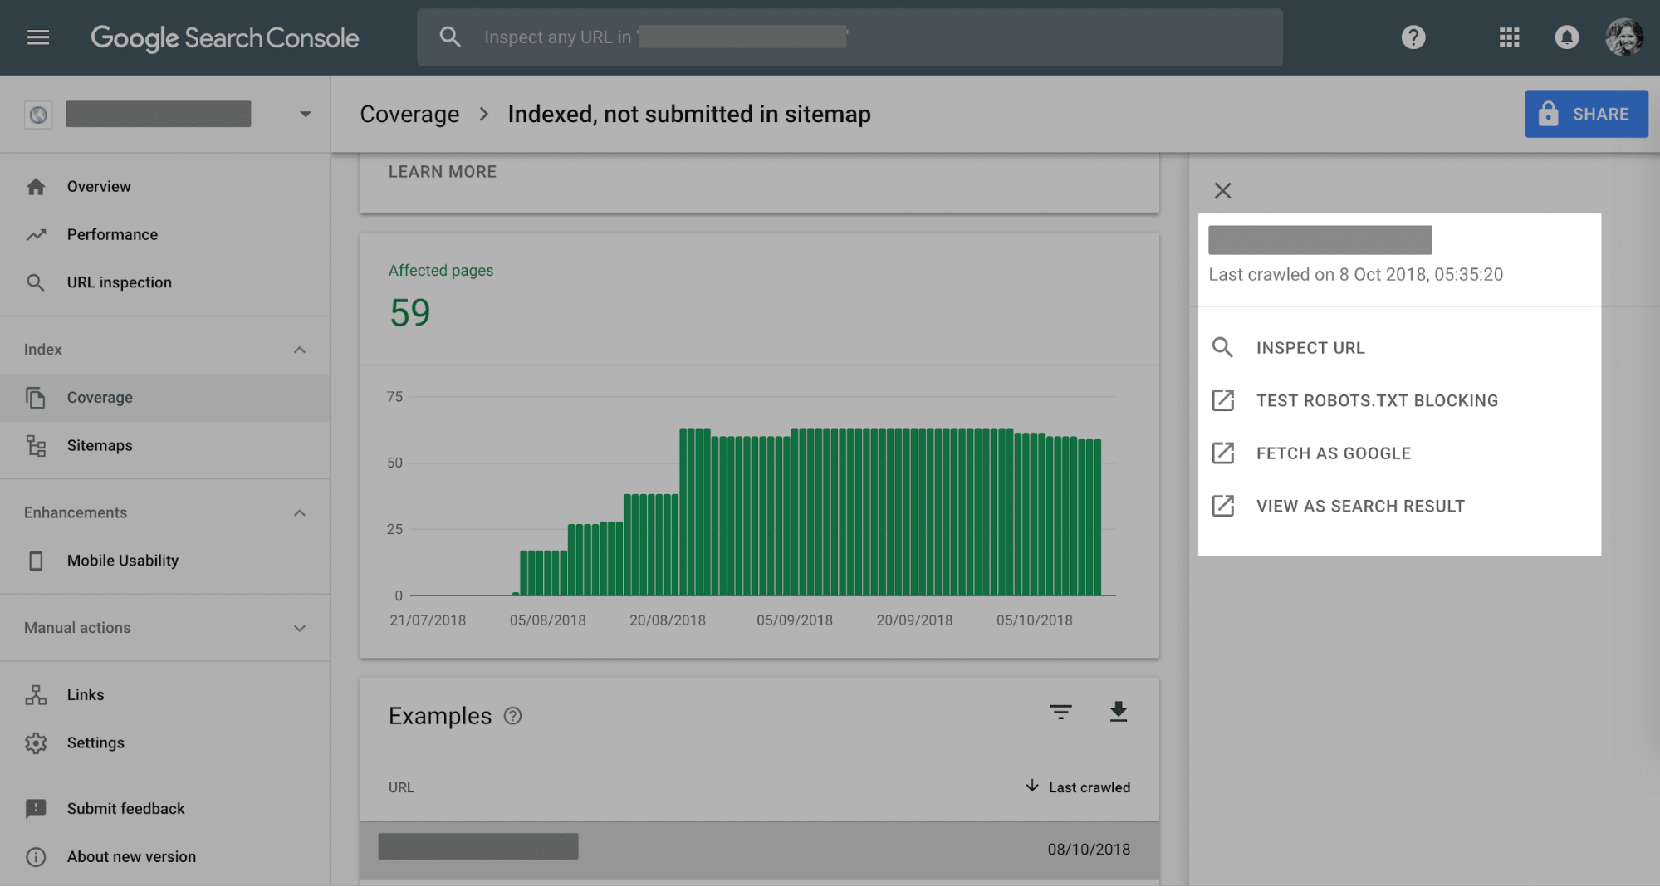Viewport: 1660px width, 887px height.
Task: Click the help question mark icon
Action: click(x=1413, y=37)
